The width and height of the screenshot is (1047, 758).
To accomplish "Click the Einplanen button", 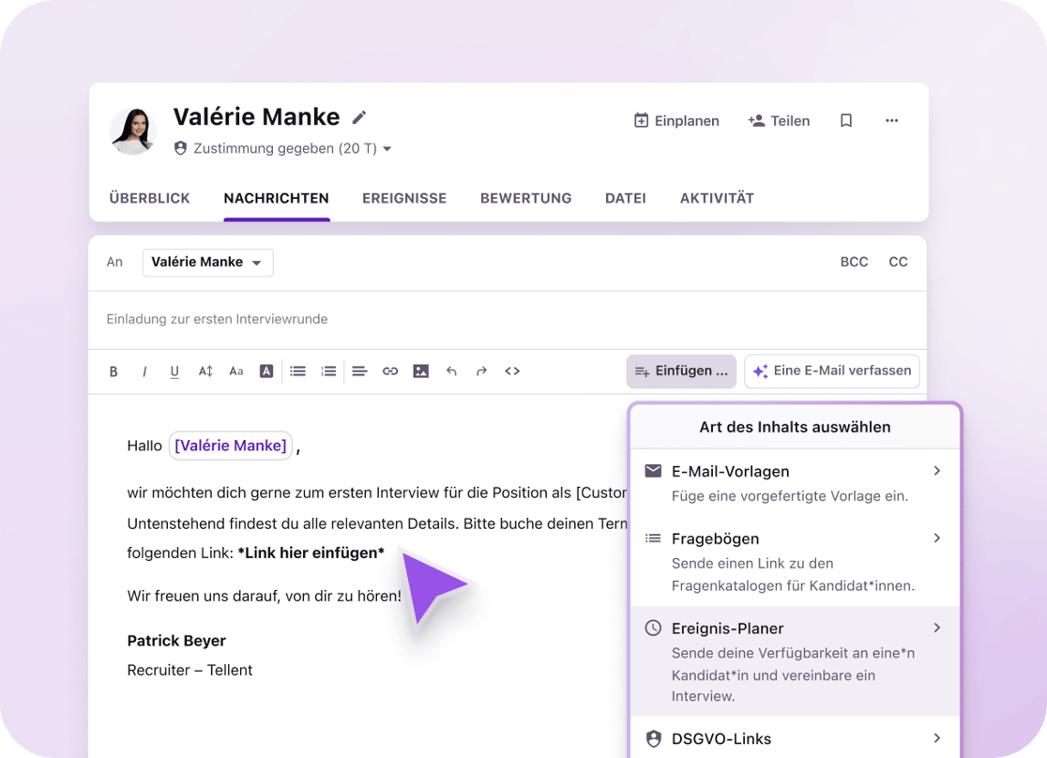I will pos(676,121).
